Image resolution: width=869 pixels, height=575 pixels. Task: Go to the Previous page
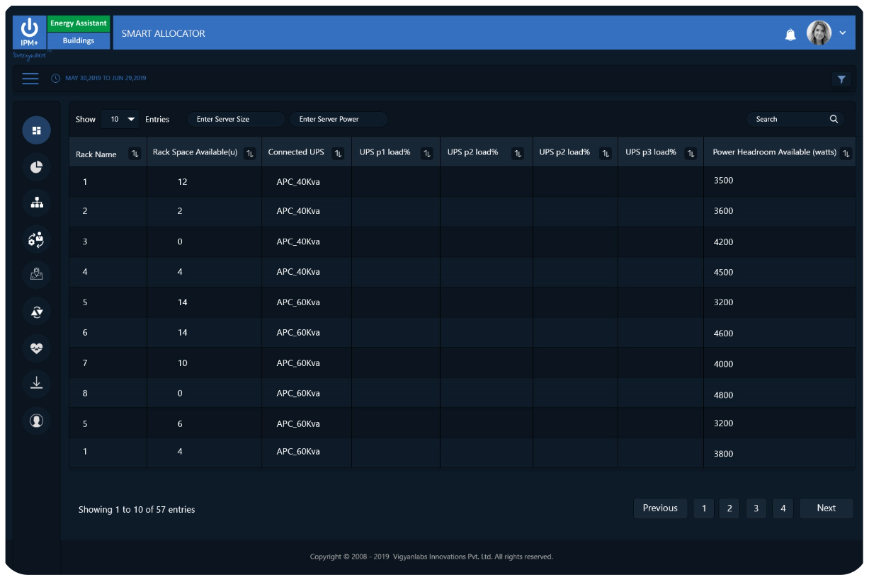click(660, 508)
